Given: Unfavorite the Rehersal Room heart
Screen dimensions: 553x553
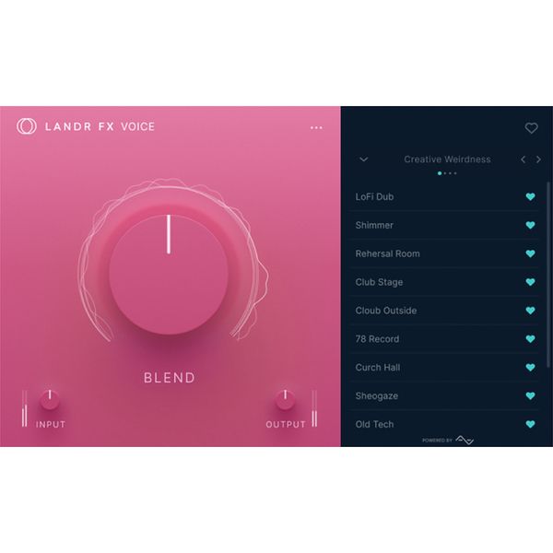Looking at the screenshot, I should tap(531, 253).
